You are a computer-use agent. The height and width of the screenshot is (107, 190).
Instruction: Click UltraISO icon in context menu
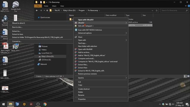point(76,23)
